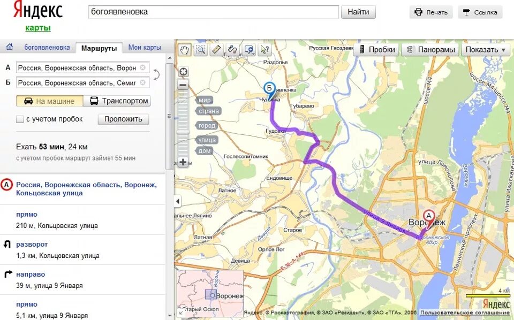This screenshot has height=320, width=514.
Task: Click the Проложить button
Action: click(123, 119)
